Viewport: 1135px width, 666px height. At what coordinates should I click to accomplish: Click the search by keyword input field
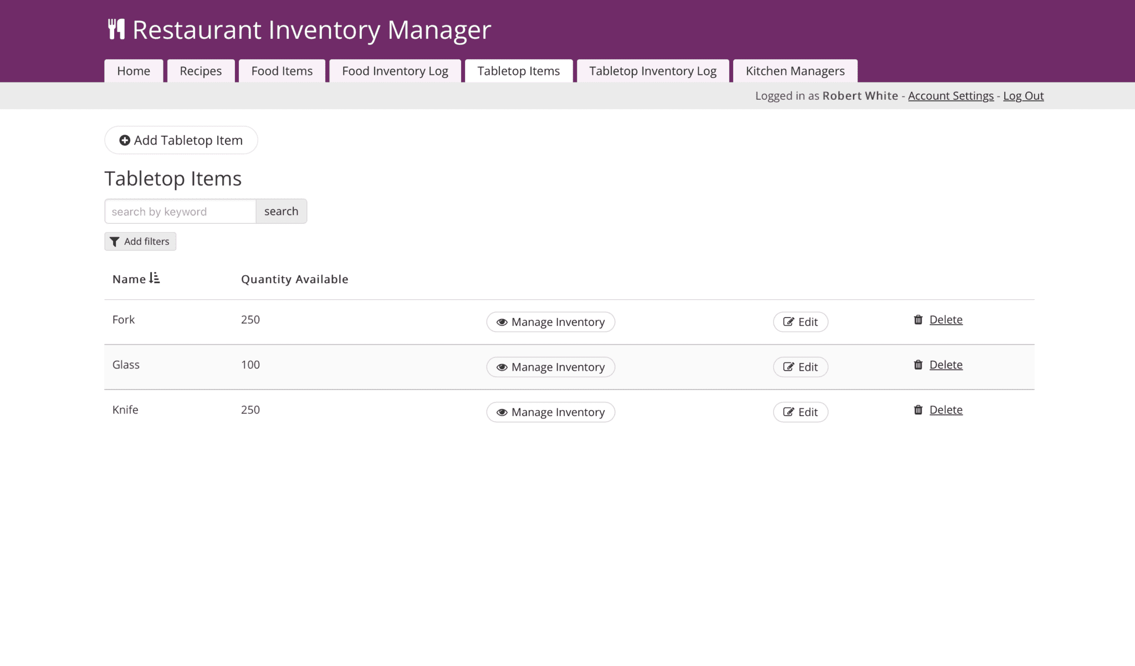[180, 211]
